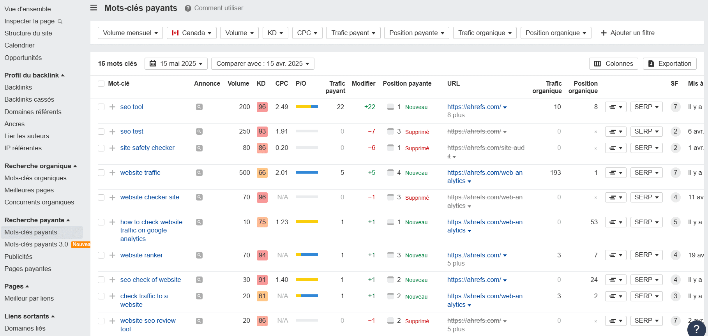Screen dimensions: 708x336
Task: Click the P/O bar for 'seo tool'
Action: pos(307,107)
